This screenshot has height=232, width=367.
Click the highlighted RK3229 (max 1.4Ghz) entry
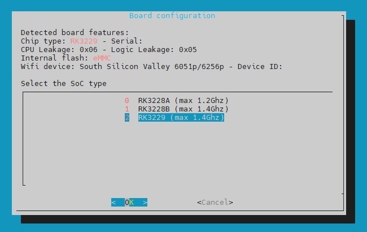pyautogui.click(x=181, y=118)
